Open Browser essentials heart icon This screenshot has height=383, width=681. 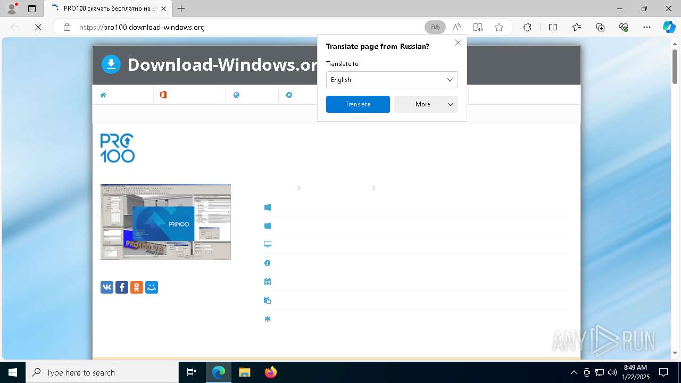tap(624, 27)
